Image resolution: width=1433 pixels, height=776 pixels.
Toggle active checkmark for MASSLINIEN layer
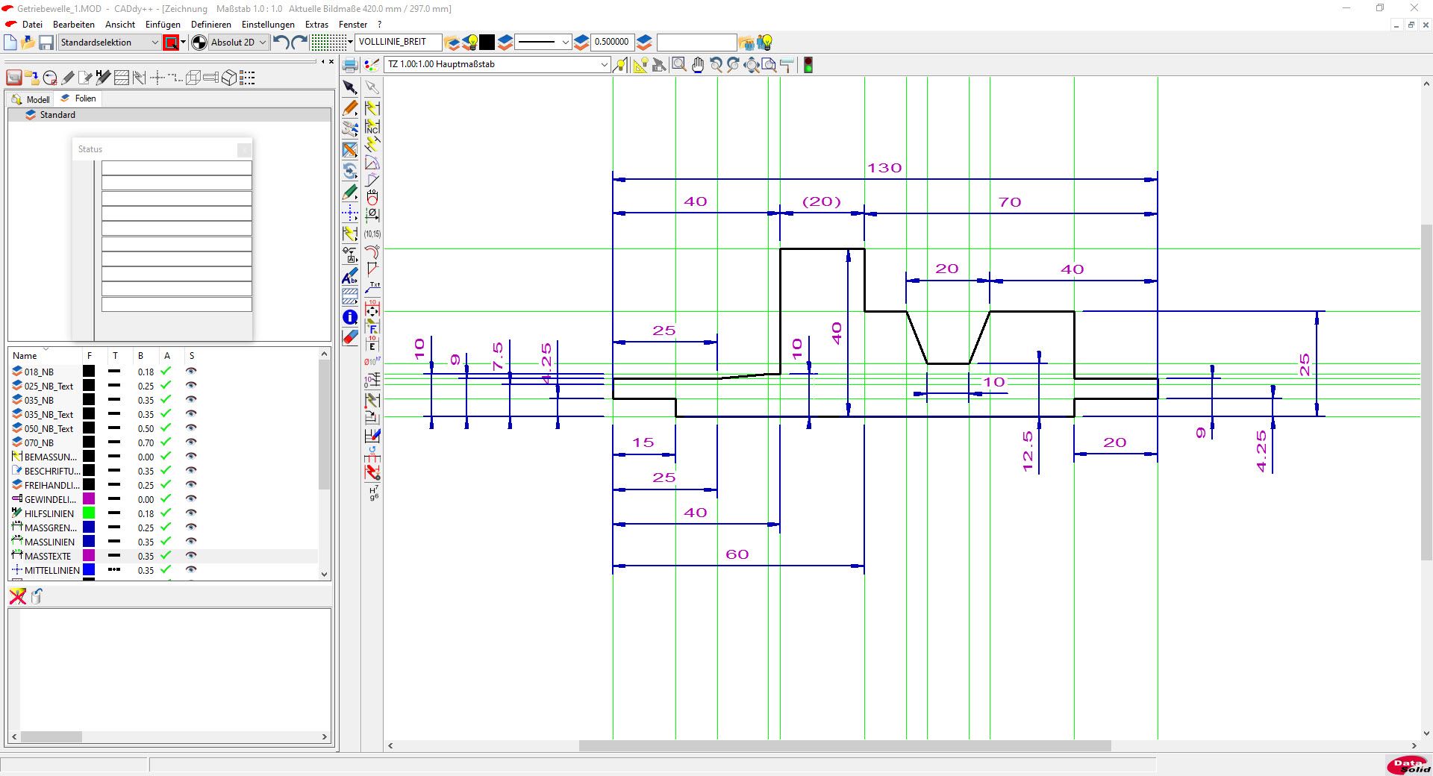point(166,542)
